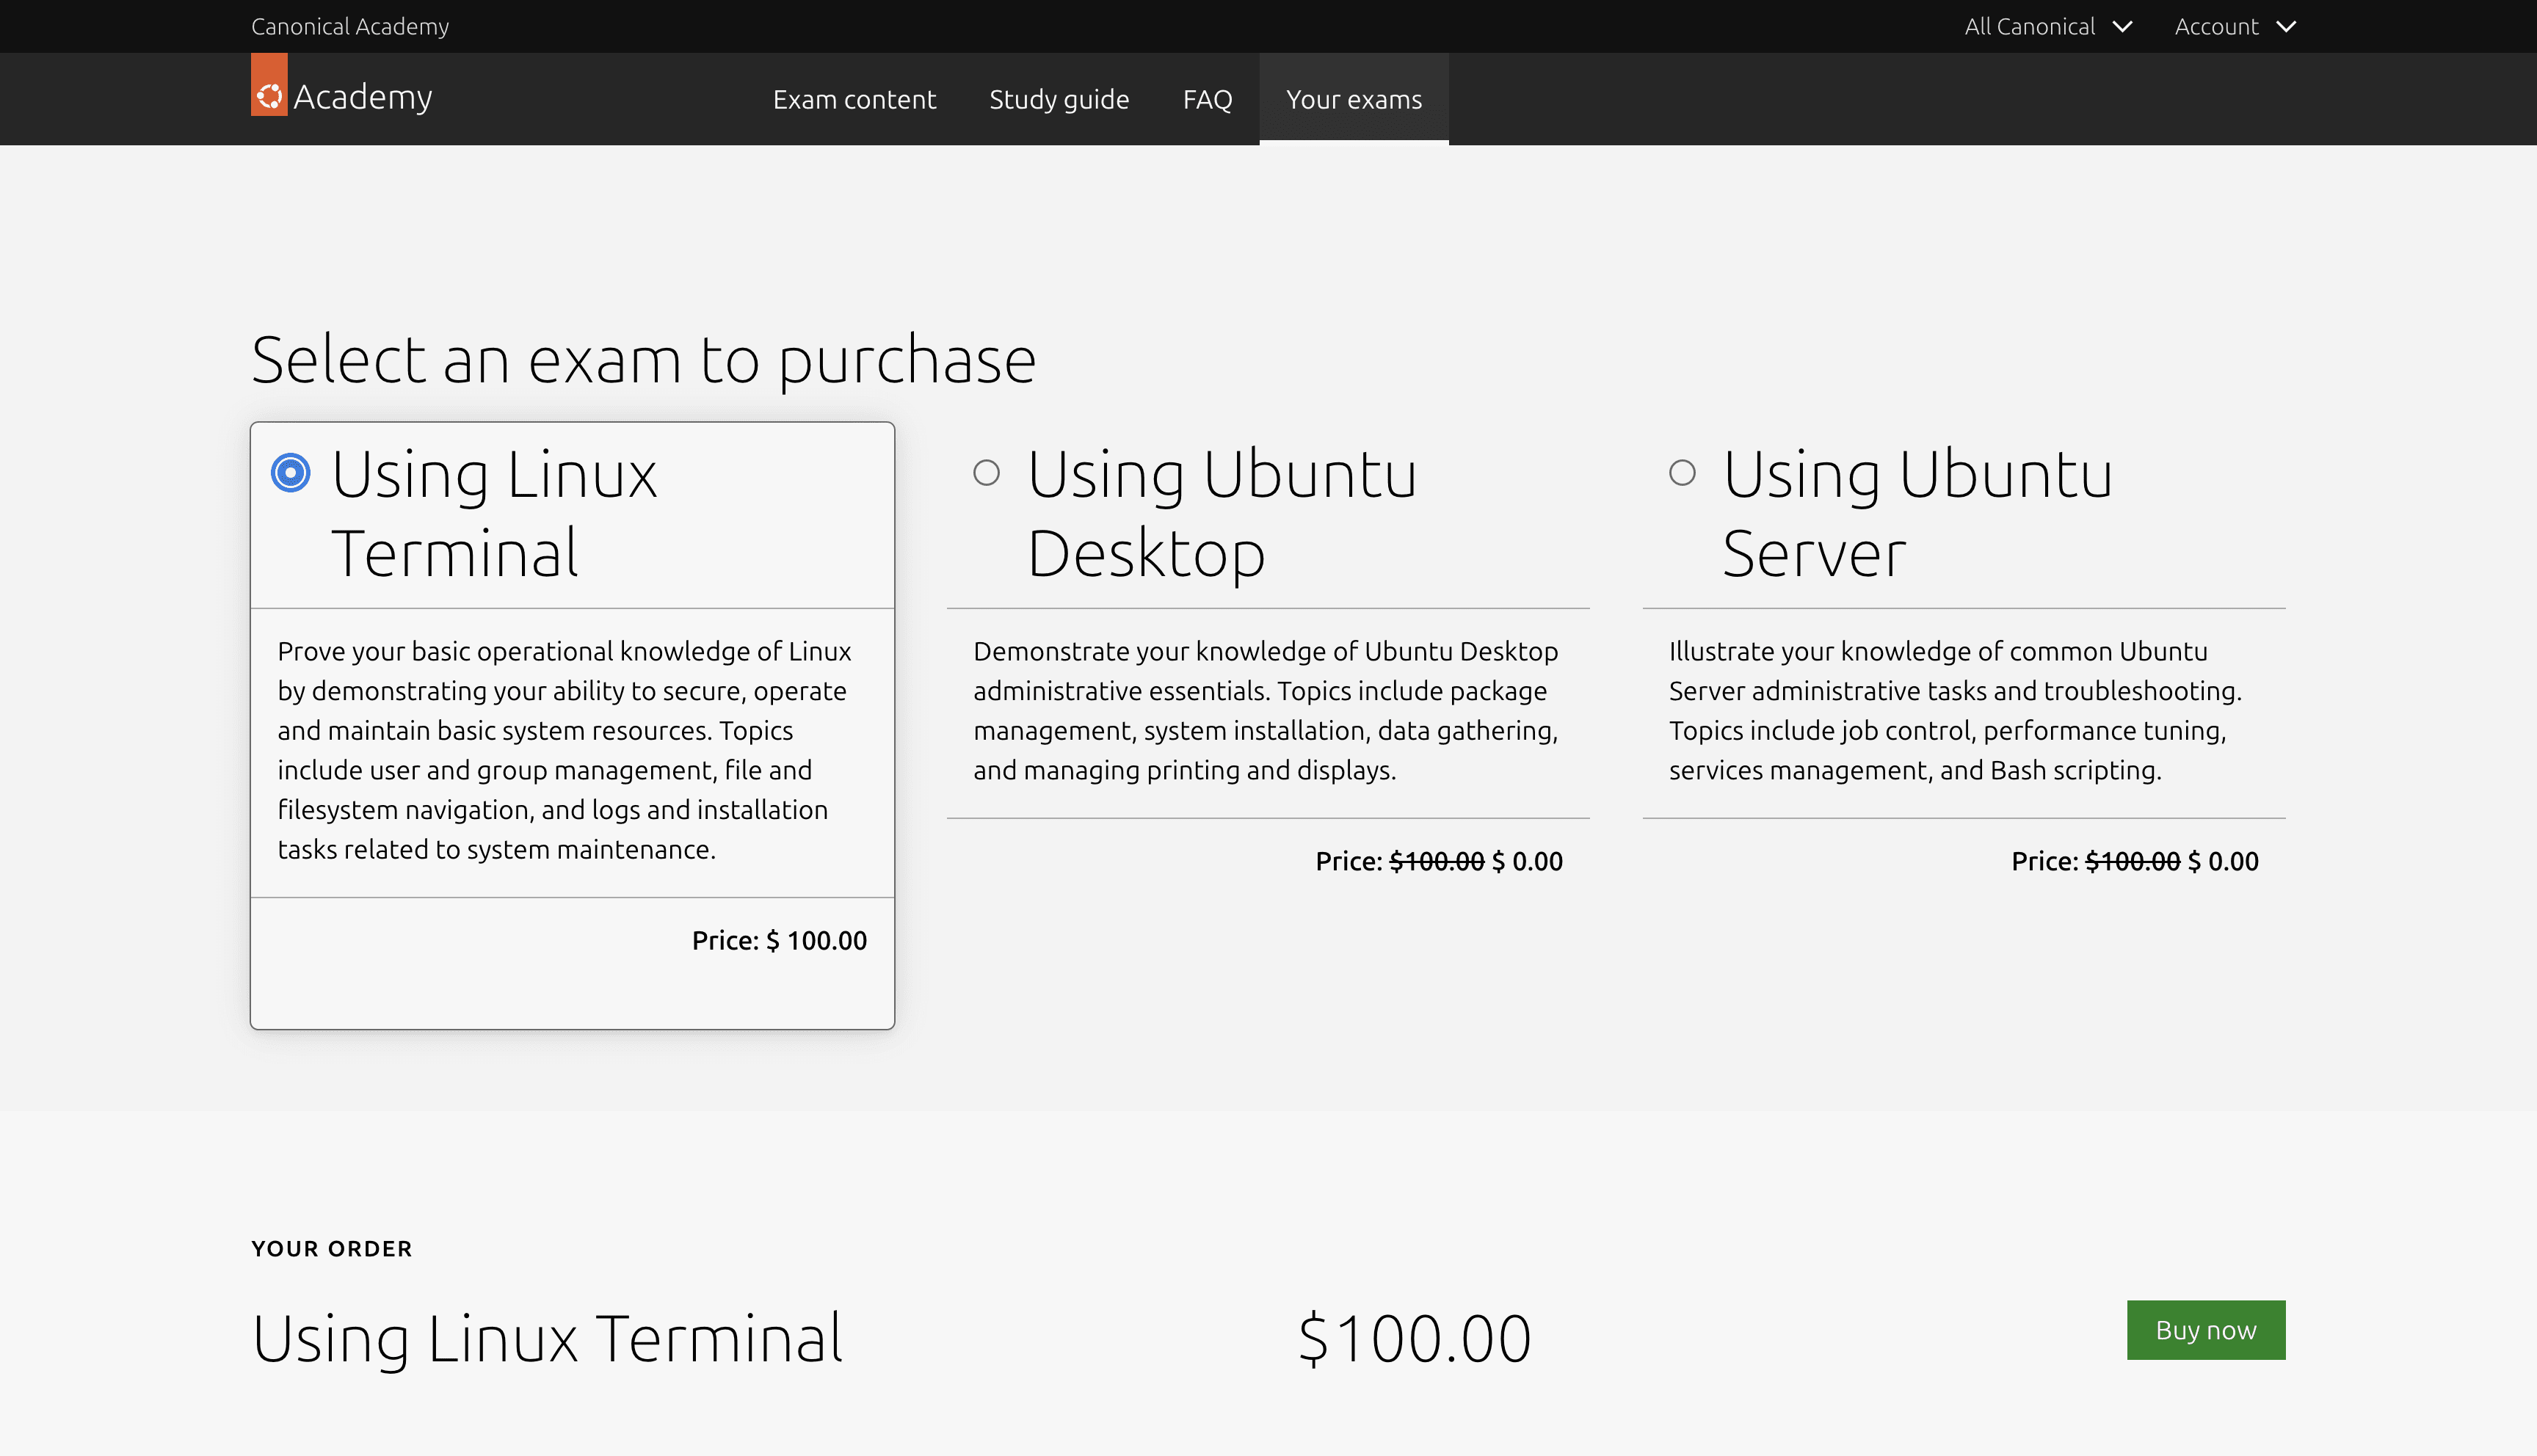Open the Account dropdown menu

tap(2235, 27)
